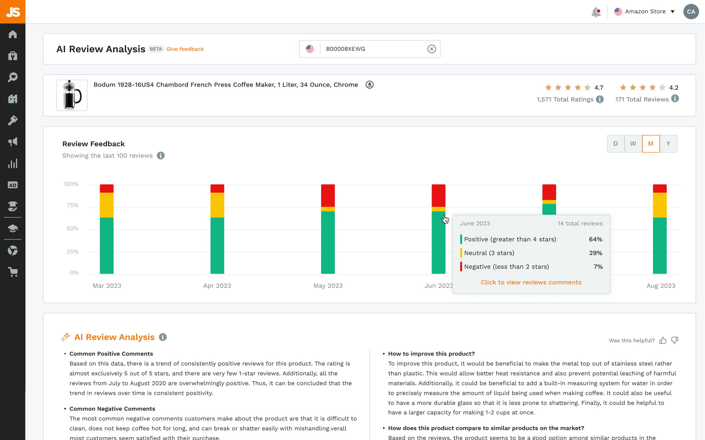
Task: Show info about last 100 reviews
Action: [161, 155]
